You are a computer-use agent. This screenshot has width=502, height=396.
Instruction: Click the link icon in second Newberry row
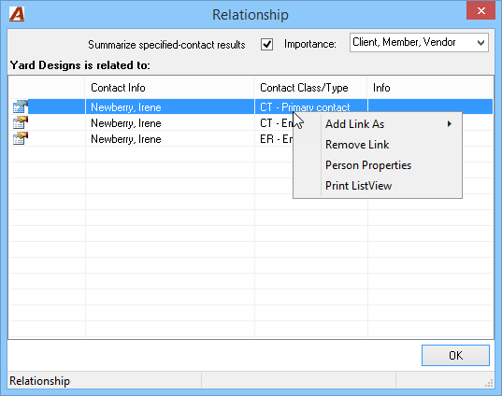pos(21,122)
